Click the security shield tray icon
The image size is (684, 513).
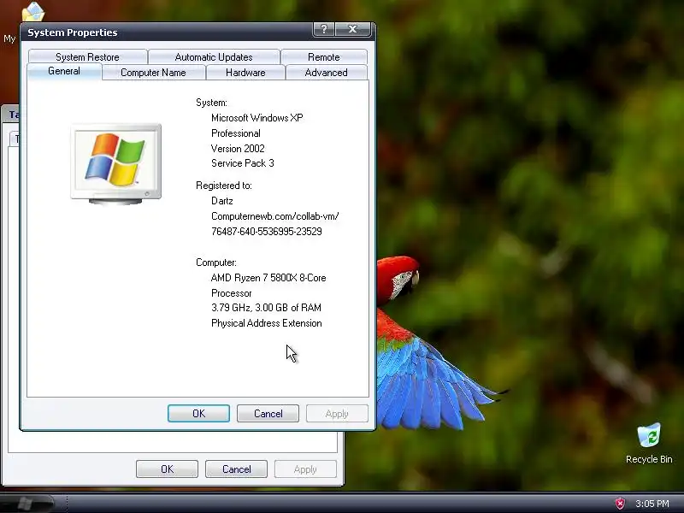(620, 504)
